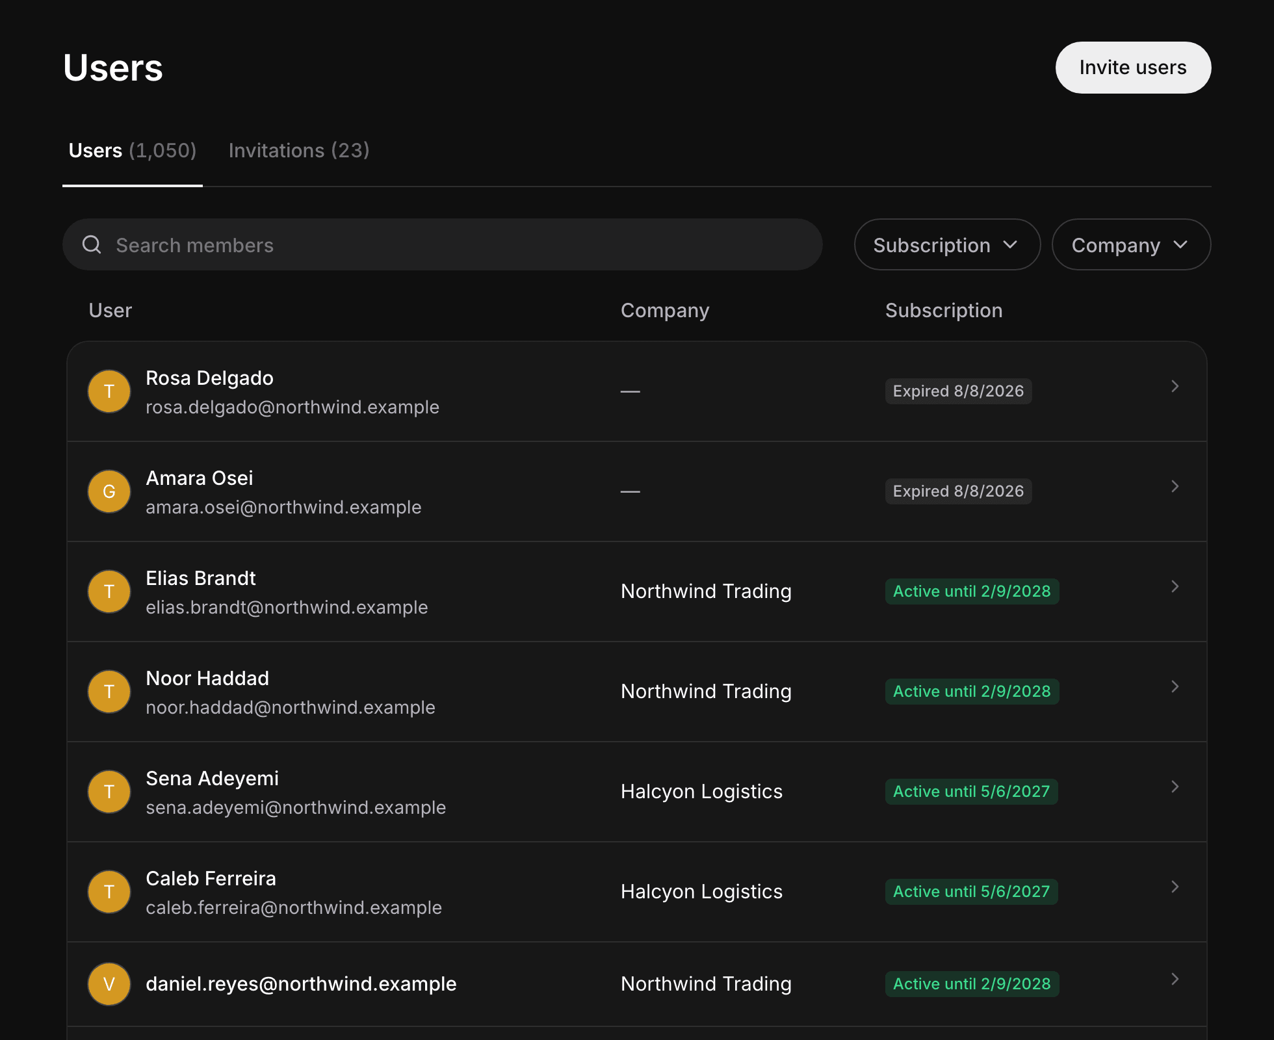This screenshot has height=1040, width=1274.
Task: Click Expired 8/8/2026 badge for Rosa Delgado
Action: click(x=958, y=391)
